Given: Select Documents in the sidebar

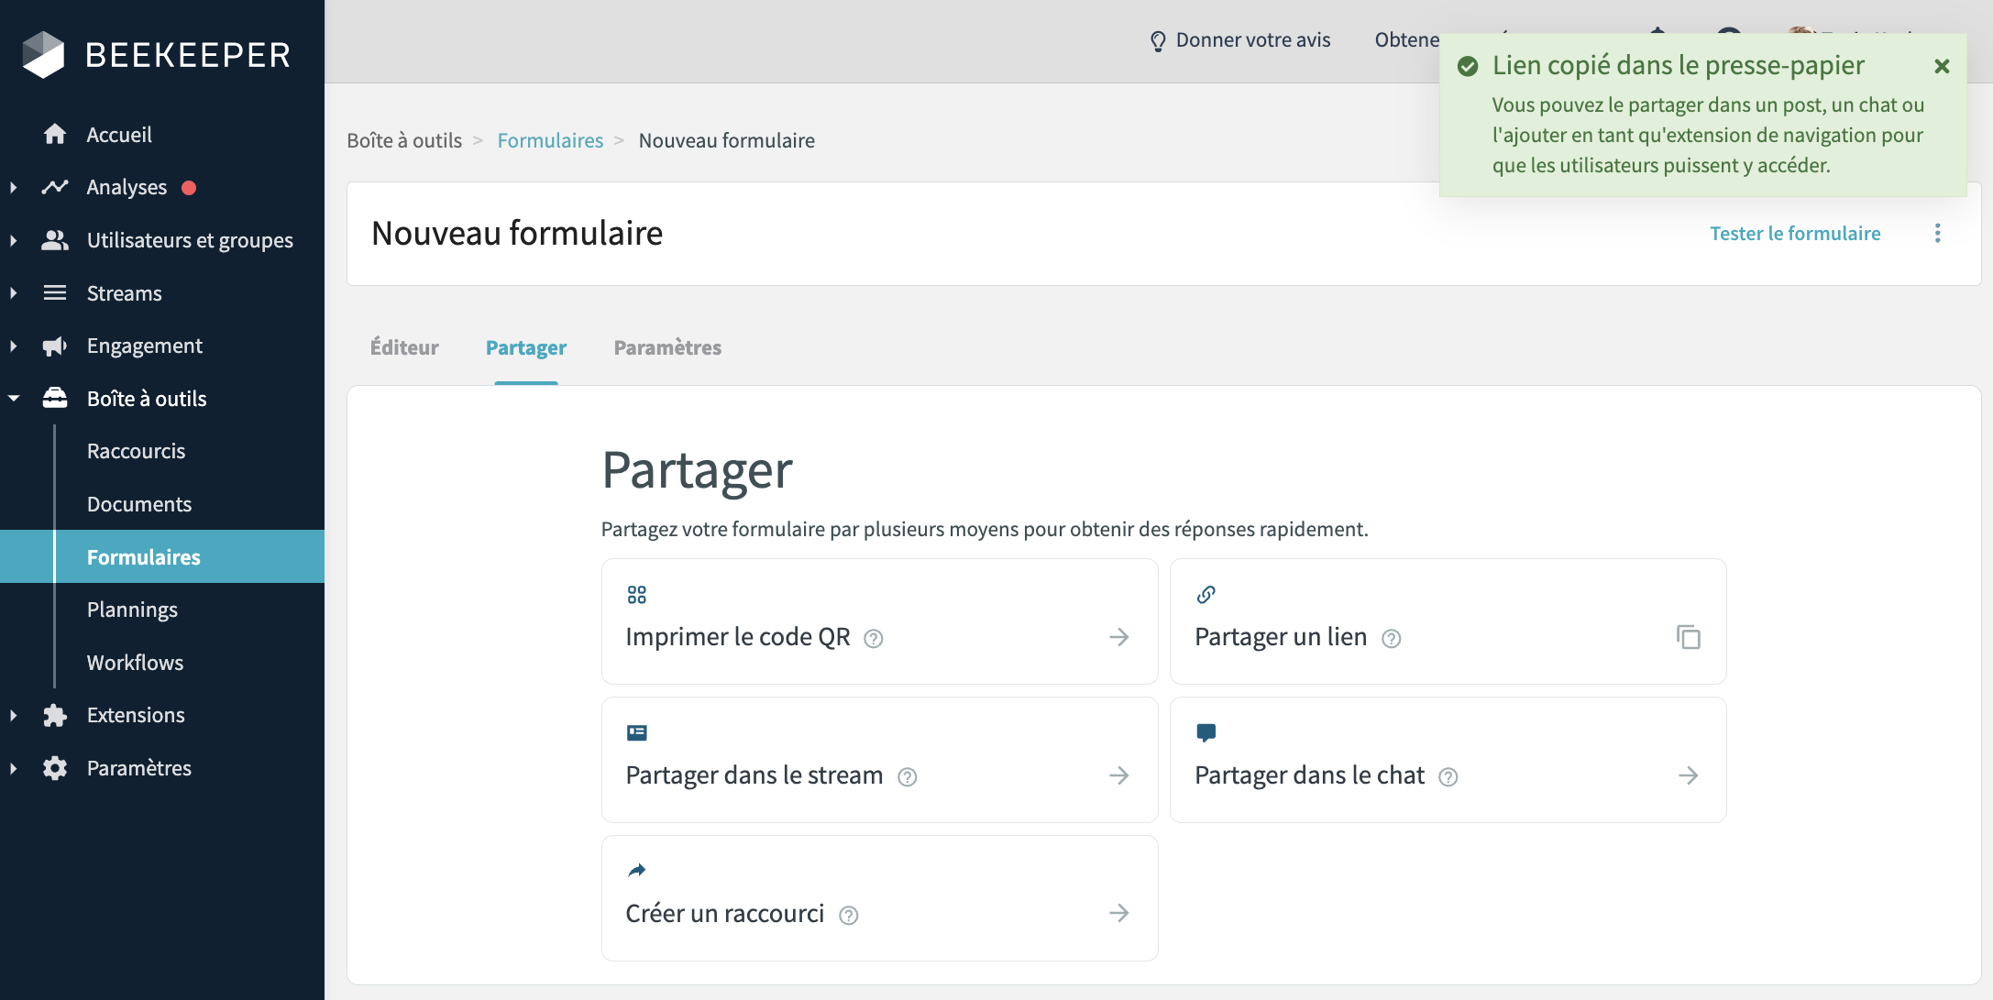Looking at the screenshot, I should tap(139, 504).
